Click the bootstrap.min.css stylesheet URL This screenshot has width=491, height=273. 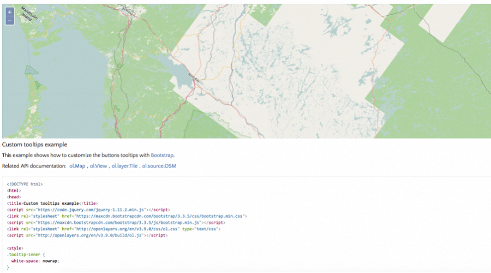pyautogui.click(x=160, y=216)
